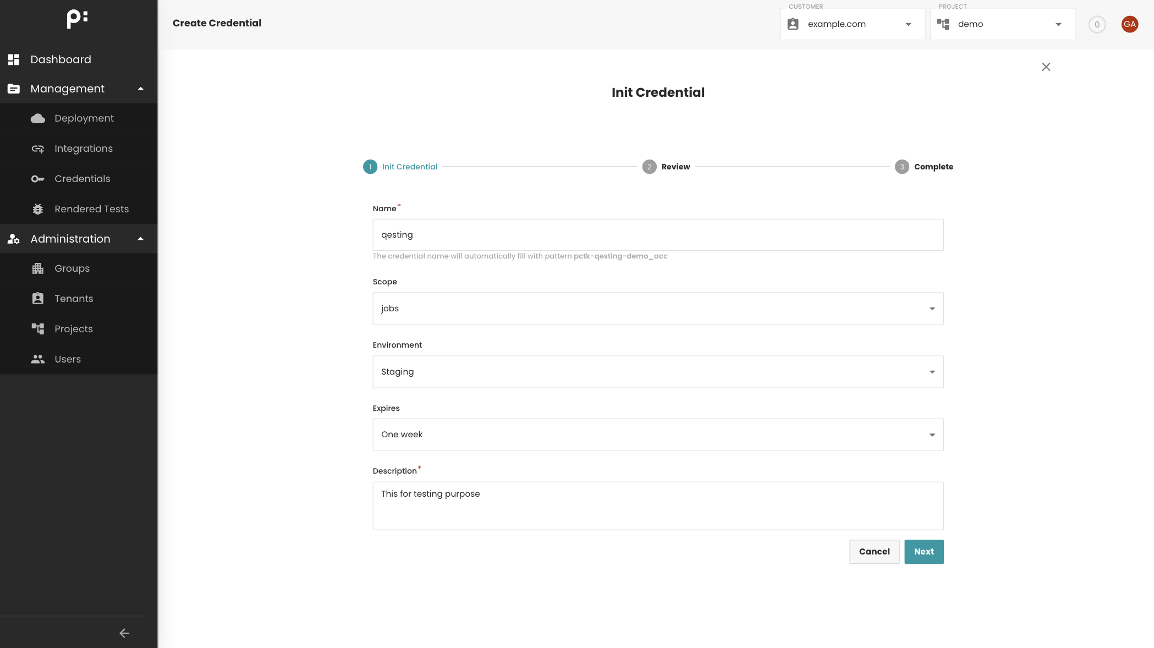Collapse the Management section
This screenshot has height=648, width=1154.
pos(141,88)
